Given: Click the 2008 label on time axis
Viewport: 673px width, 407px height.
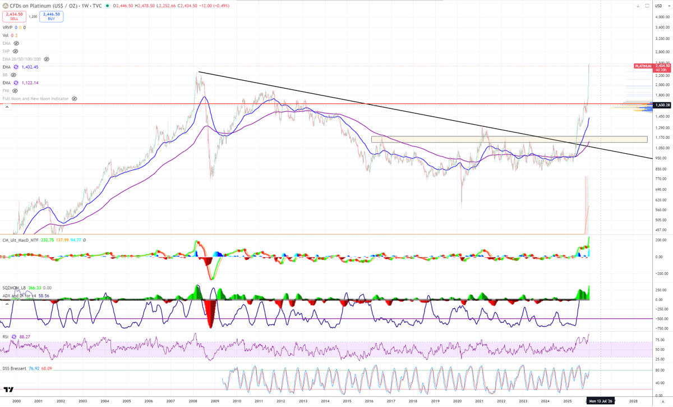Looking at the screenshot, I should click(193, 401).
